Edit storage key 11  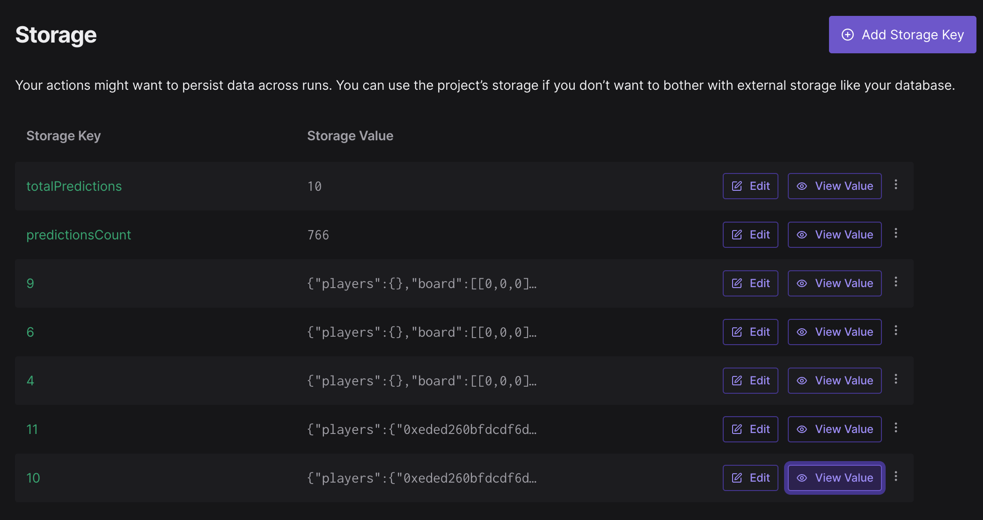(x=750, y=429)
